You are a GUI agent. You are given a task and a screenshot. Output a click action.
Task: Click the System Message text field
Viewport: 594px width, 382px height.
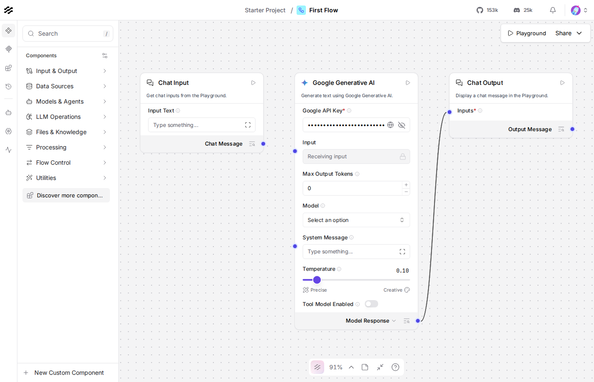pos(356,252)
